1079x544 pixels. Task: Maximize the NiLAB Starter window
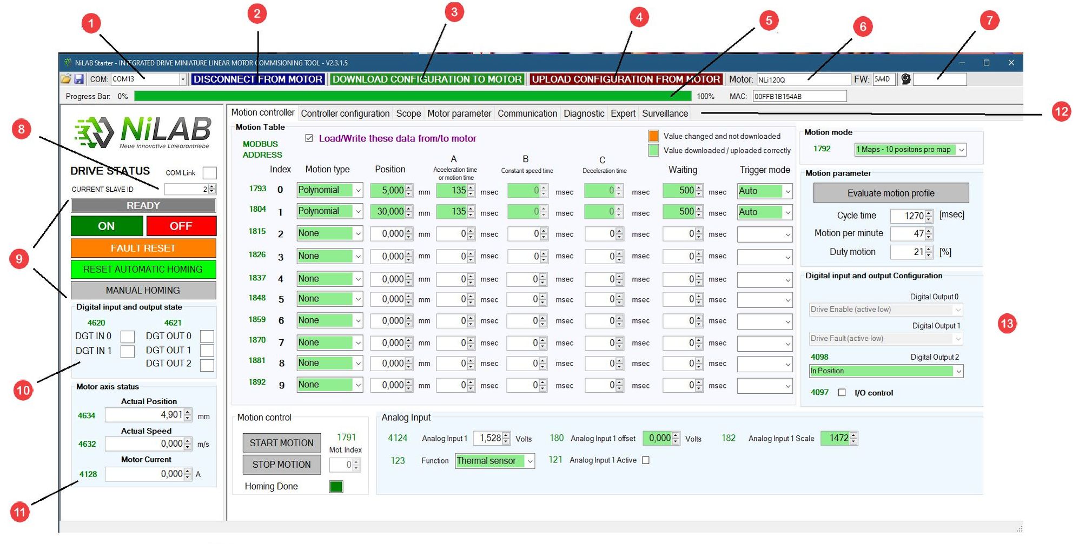pos(986,63)
